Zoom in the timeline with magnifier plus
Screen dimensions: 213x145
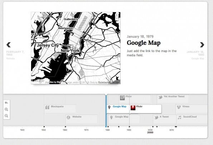pyautogui.click(x=6, y=110)
